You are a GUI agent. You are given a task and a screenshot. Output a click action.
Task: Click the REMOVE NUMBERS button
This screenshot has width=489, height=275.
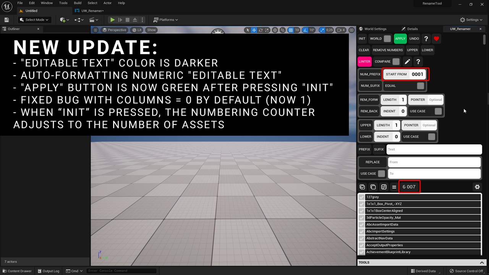[388, 50]
